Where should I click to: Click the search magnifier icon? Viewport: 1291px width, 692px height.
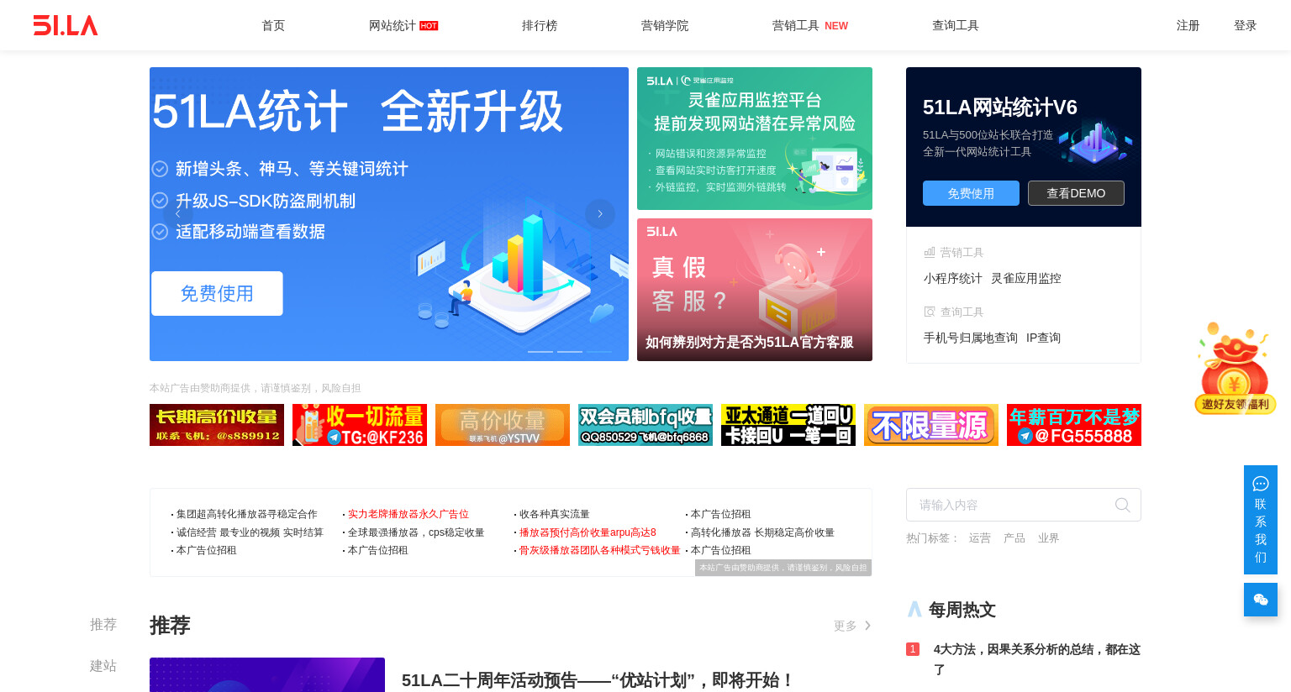(x=1122, y=505)
